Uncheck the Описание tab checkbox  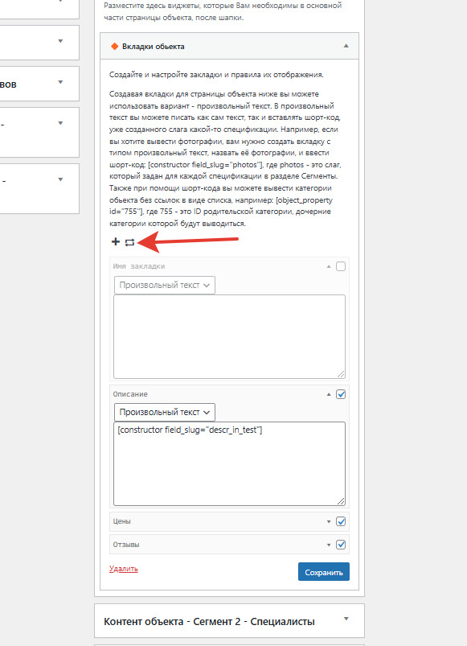coord(341,394)
